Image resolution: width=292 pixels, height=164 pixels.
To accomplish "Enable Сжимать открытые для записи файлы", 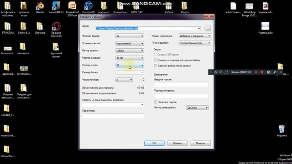I will pos(156,60).
